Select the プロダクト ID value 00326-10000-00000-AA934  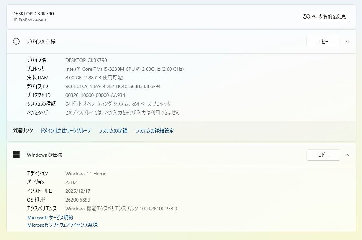(95, 95)
